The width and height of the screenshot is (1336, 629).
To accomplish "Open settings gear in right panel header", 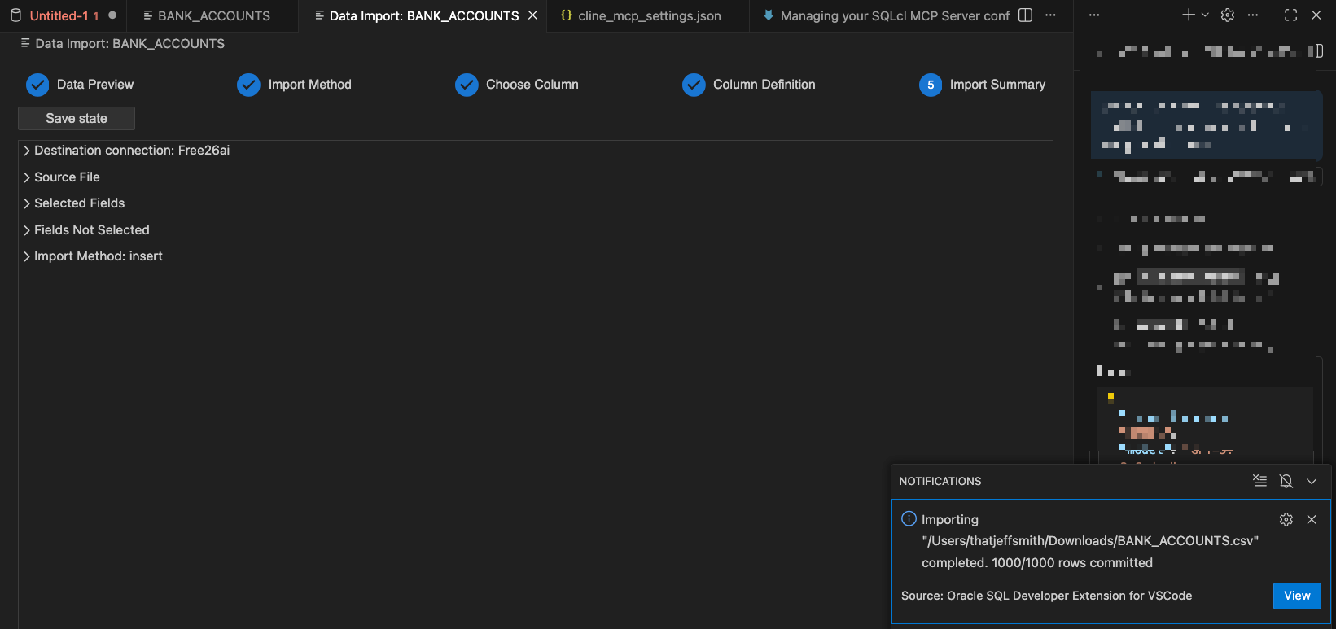I will tap(1228, 15).
